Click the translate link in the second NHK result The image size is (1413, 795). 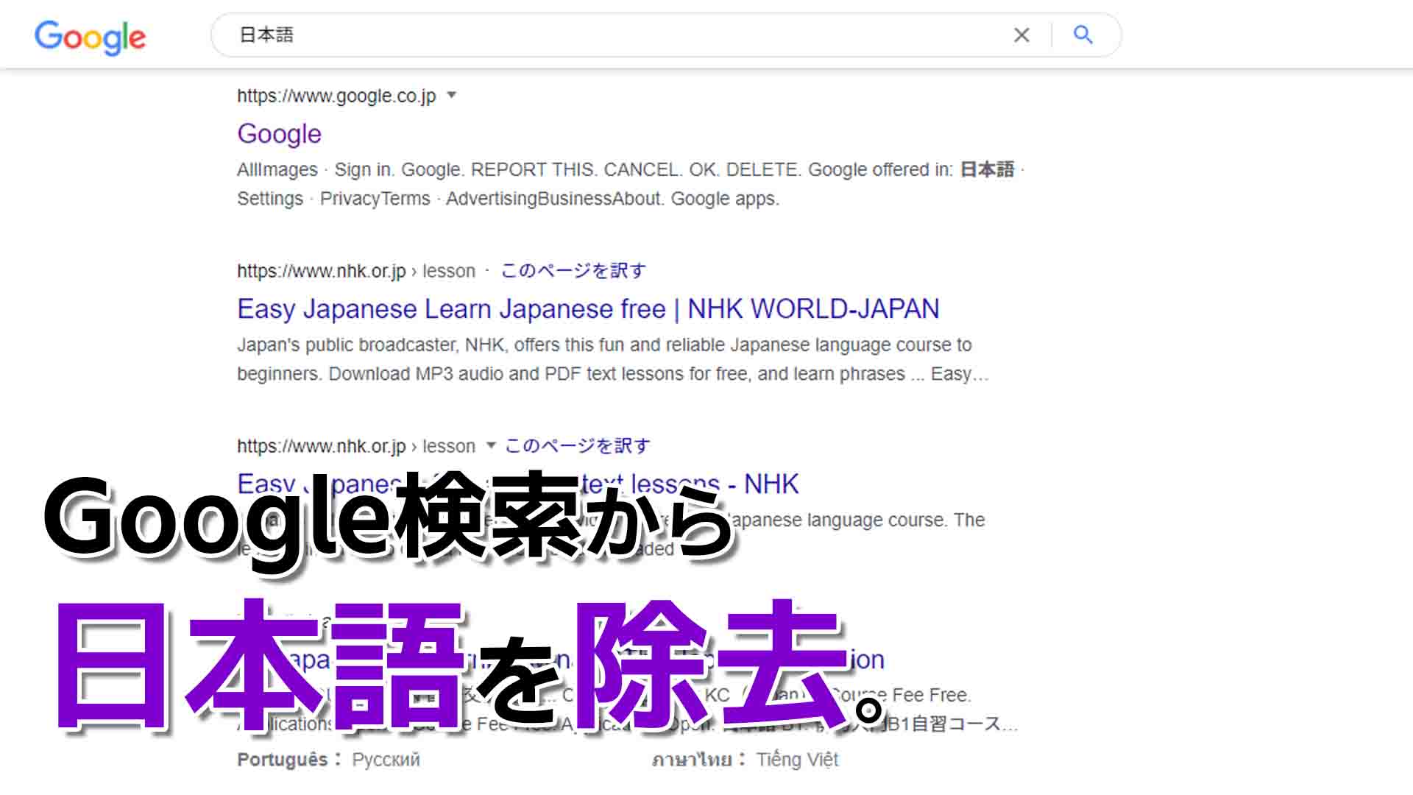point(578,446)
